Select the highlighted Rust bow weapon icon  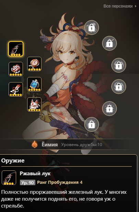tap(16, 49)
